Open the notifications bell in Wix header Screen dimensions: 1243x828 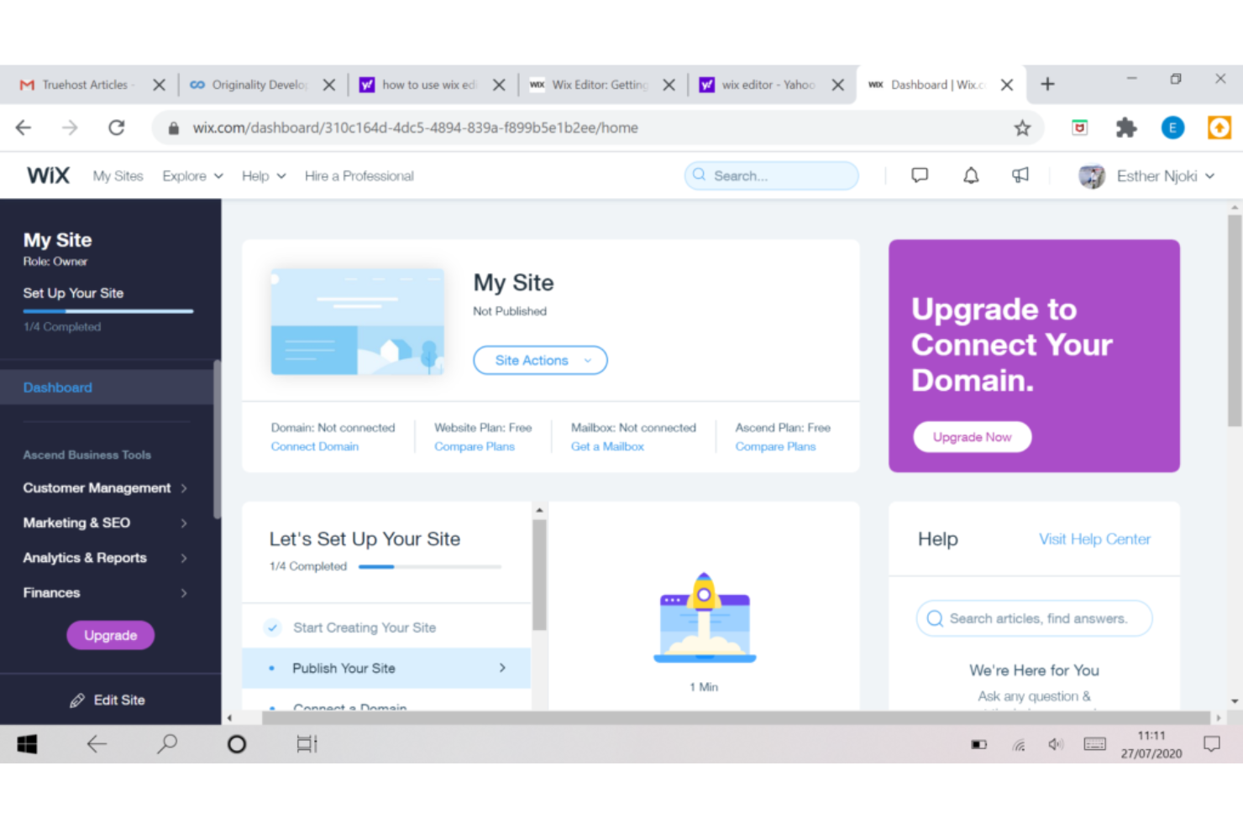tap(971, 175)
